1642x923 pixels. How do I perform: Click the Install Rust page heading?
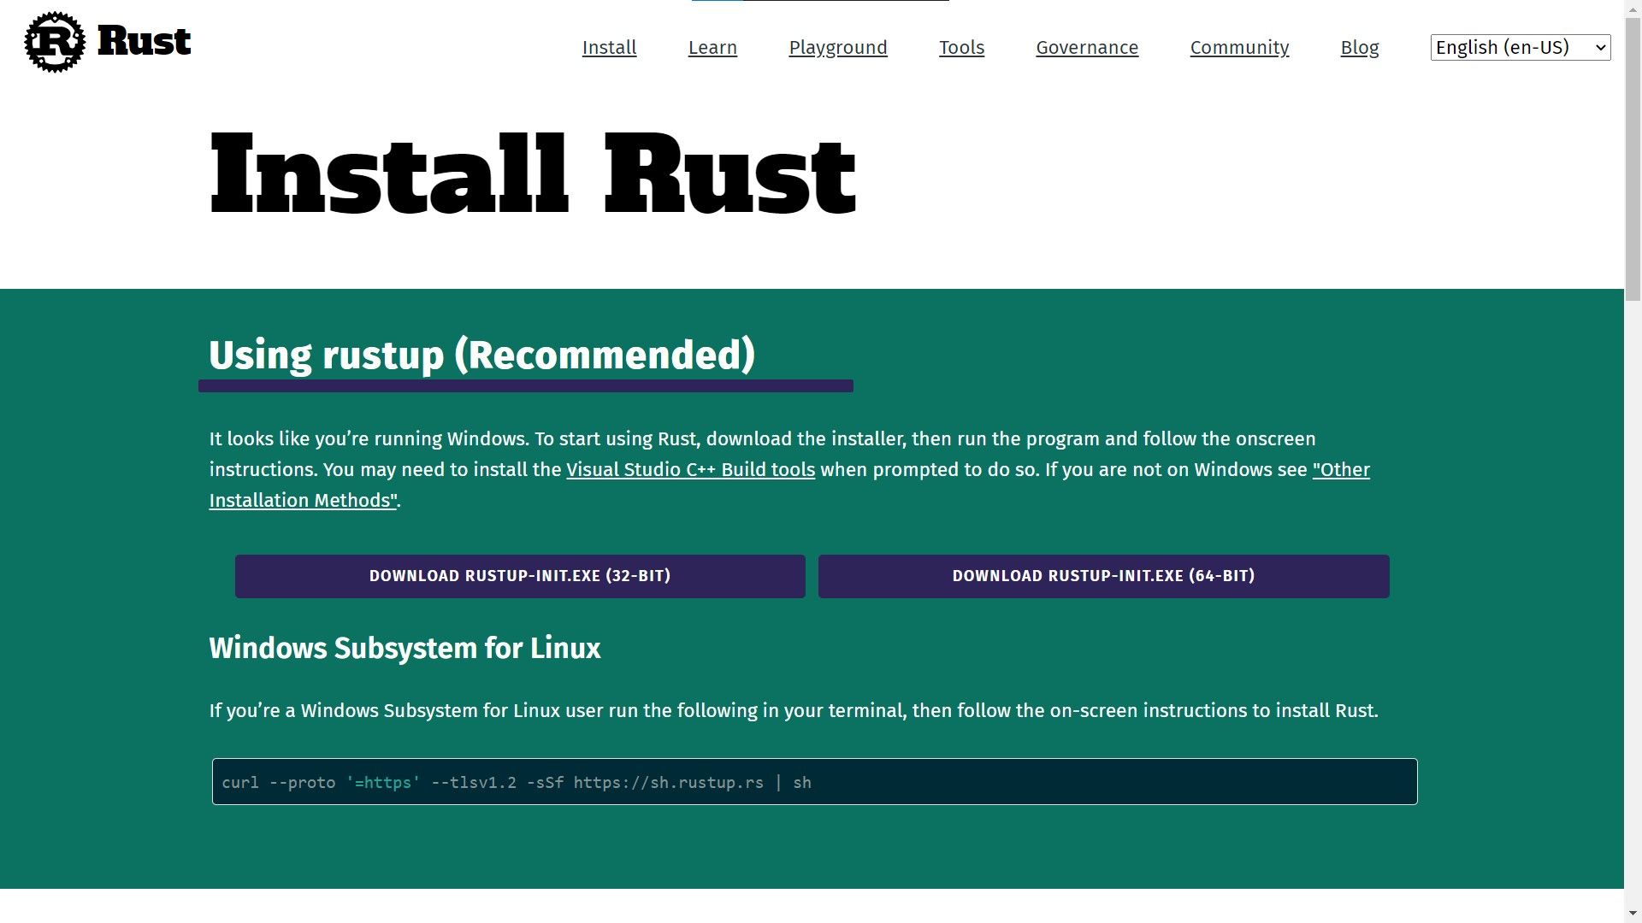533,174
